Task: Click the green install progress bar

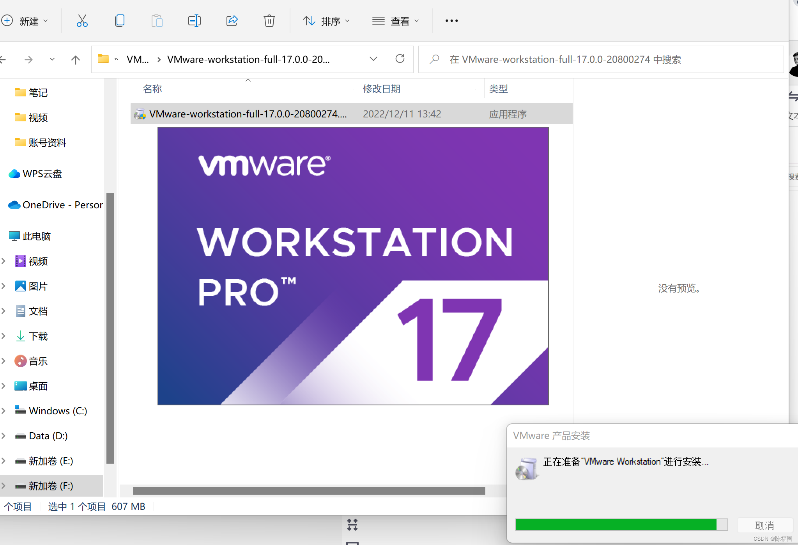Action: 621,525
